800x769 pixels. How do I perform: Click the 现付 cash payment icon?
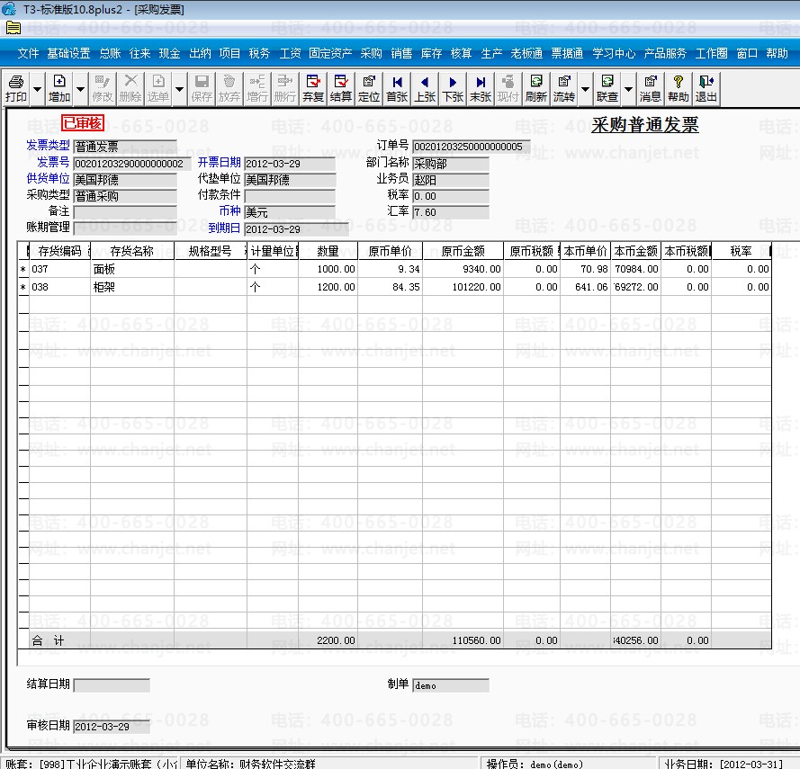508,89
